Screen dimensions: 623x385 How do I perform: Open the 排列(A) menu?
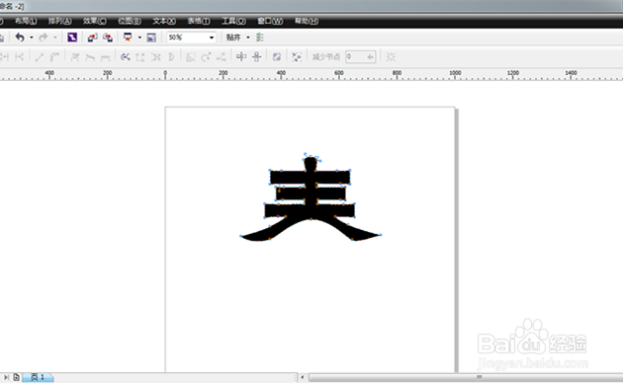tap(60, 21)
